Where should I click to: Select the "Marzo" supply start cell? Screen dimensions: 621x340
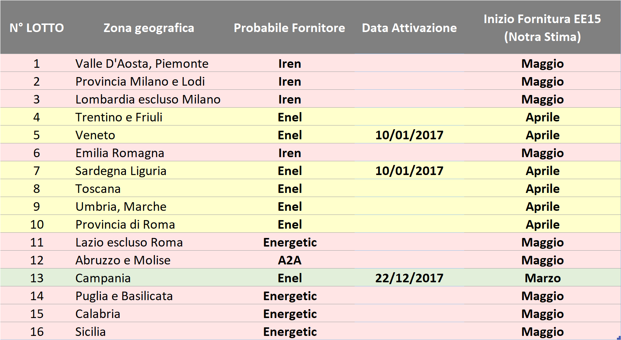coord(542,278)
